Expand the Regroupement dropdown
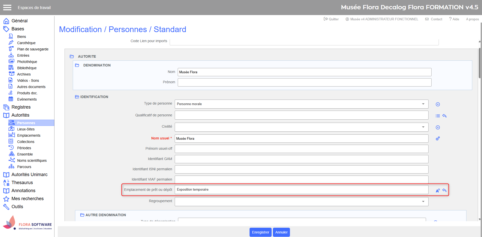The height and width of the screenshot is (237, 482). [x=423, y=202]
